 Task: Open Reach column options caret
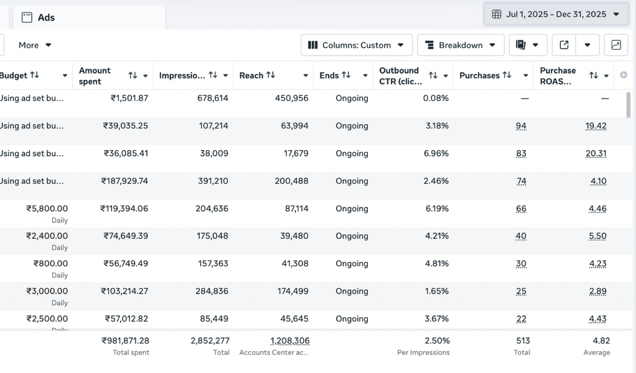[306, 76]
